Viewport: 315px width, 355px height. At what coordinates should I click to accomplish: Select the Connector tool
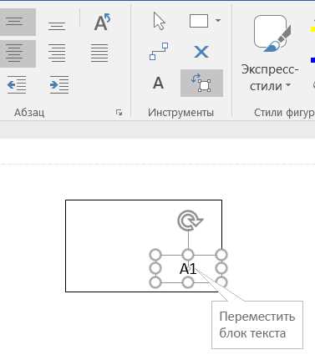pos(159,52)
